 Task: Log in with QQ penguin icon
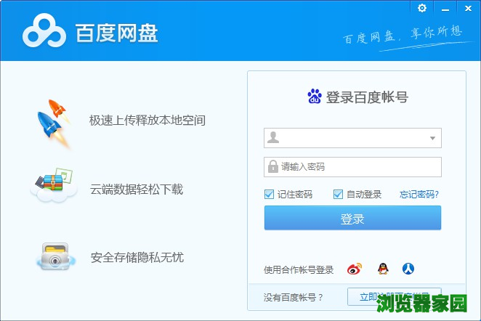[x=382, y=269]
